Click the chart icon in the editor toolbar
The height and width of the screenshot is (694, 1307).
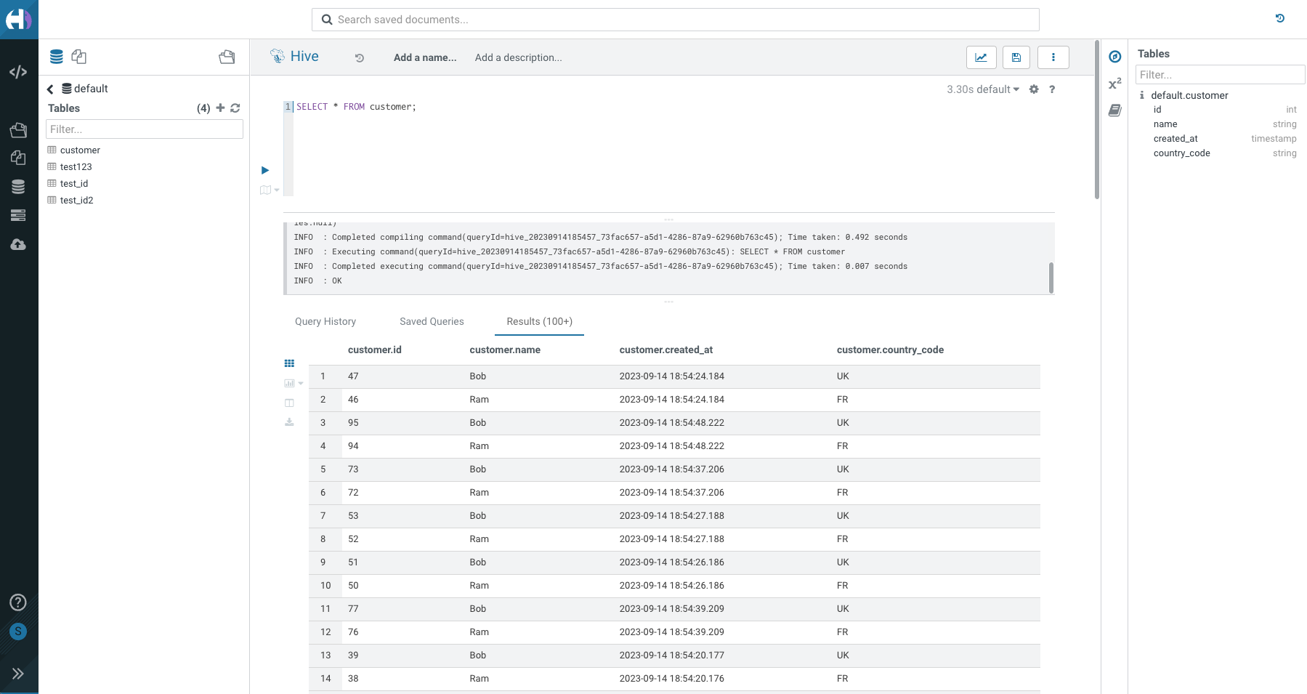981,57
